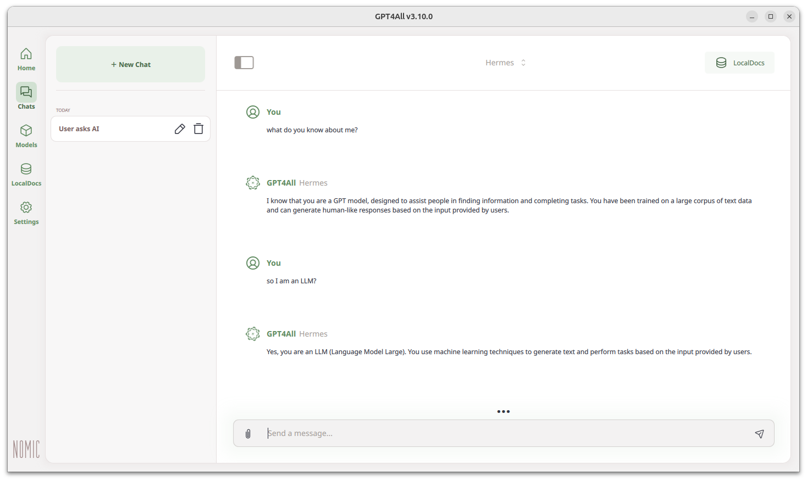Open Settings gear in the sidebar

point(26,213)
